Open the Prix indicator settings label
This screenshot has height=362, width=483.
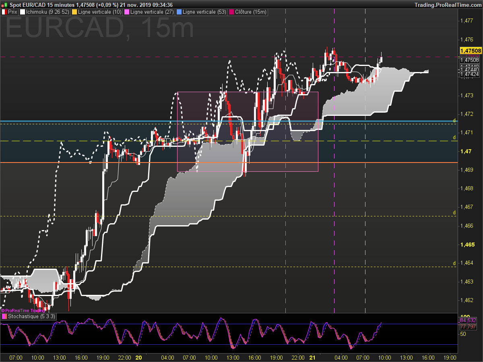(x=13, y=12)
